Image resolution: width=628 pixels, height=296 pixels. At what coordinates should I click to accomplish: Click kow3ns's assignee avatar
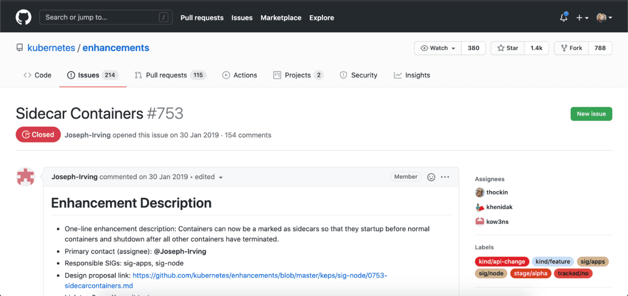(x=480, y=222)
